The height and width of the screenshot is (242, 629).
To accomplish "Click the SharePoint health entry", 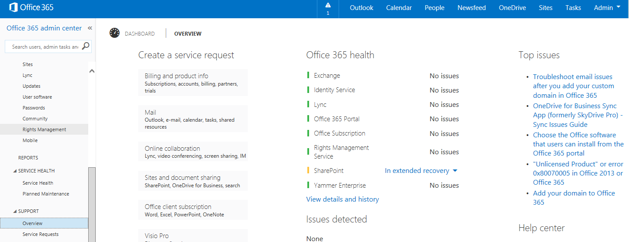I will (x=329, y=171).
